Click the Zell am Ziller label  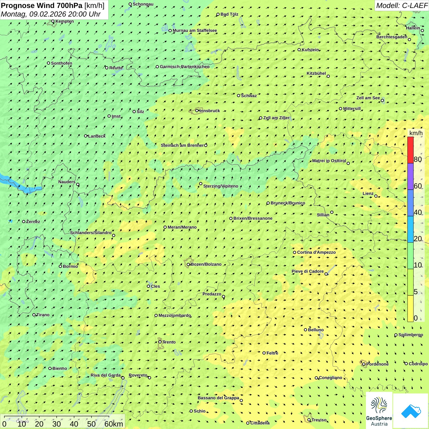click(x=276, y=118)
